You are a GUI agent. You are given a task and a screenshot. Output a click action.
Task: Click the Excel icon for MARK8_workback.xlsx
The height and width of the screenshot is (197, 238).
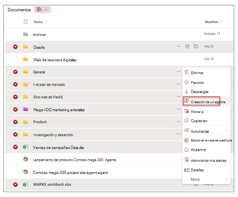pos(25,185)
